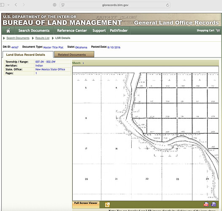Click section 5 on the plat map
Image resolution: width=222 pixels, height=211 pixels.
pos(86,88)
